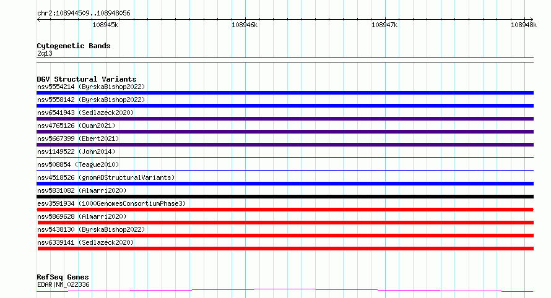551x298 pixels.
Task: Click the magenta EDAR gene line
Action: click(285, 291)
